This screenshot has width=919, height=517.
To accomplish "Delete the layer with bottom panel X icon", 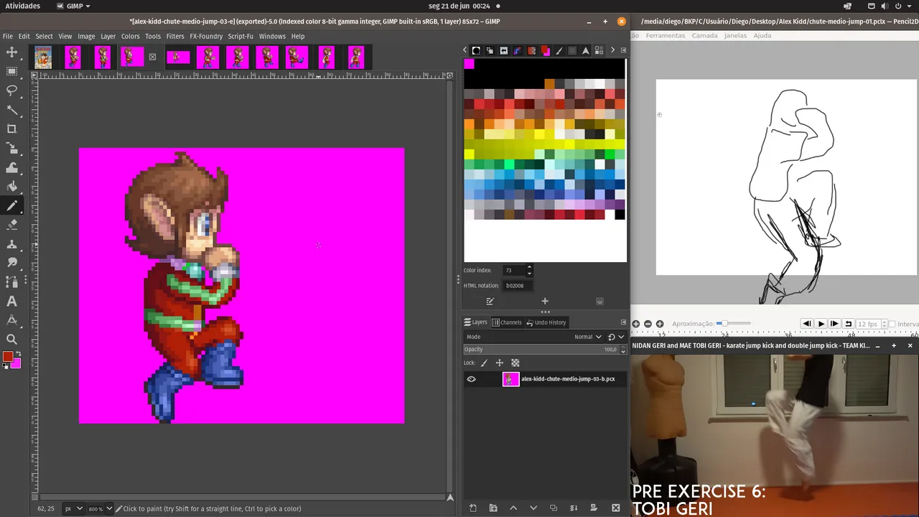I will (x=616, y=508).
